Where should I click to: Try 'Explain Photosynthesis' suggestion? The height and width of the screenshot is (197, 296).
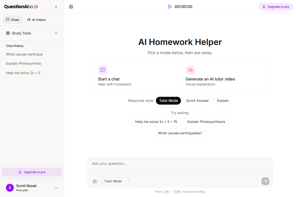206,122
